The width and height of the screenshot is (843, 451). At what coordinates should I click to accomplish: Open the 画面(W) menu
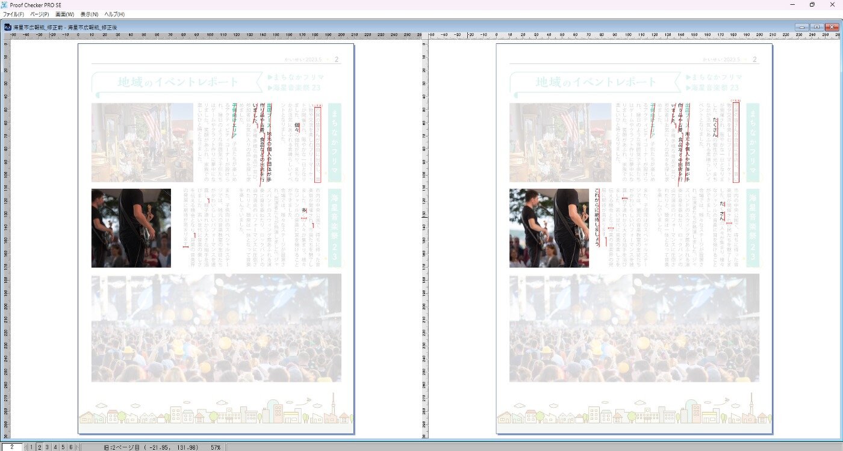pos(64,14)
